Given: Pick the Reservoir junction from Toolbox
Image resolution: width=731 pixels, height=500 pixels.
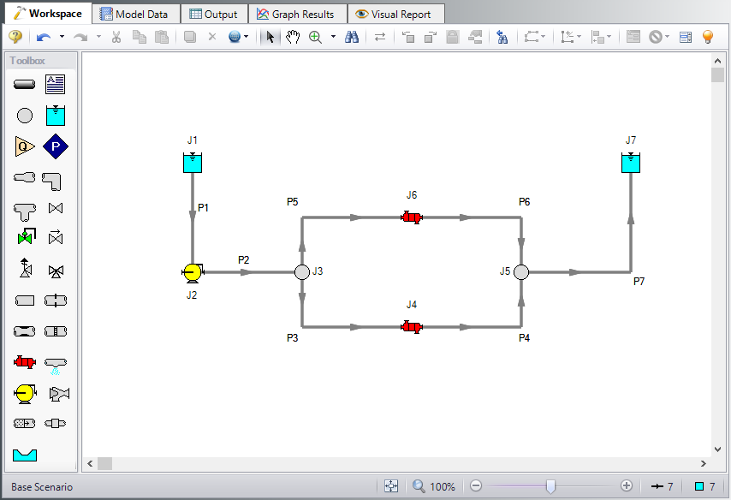Looking at the screenshot, I should pos(56,116).
